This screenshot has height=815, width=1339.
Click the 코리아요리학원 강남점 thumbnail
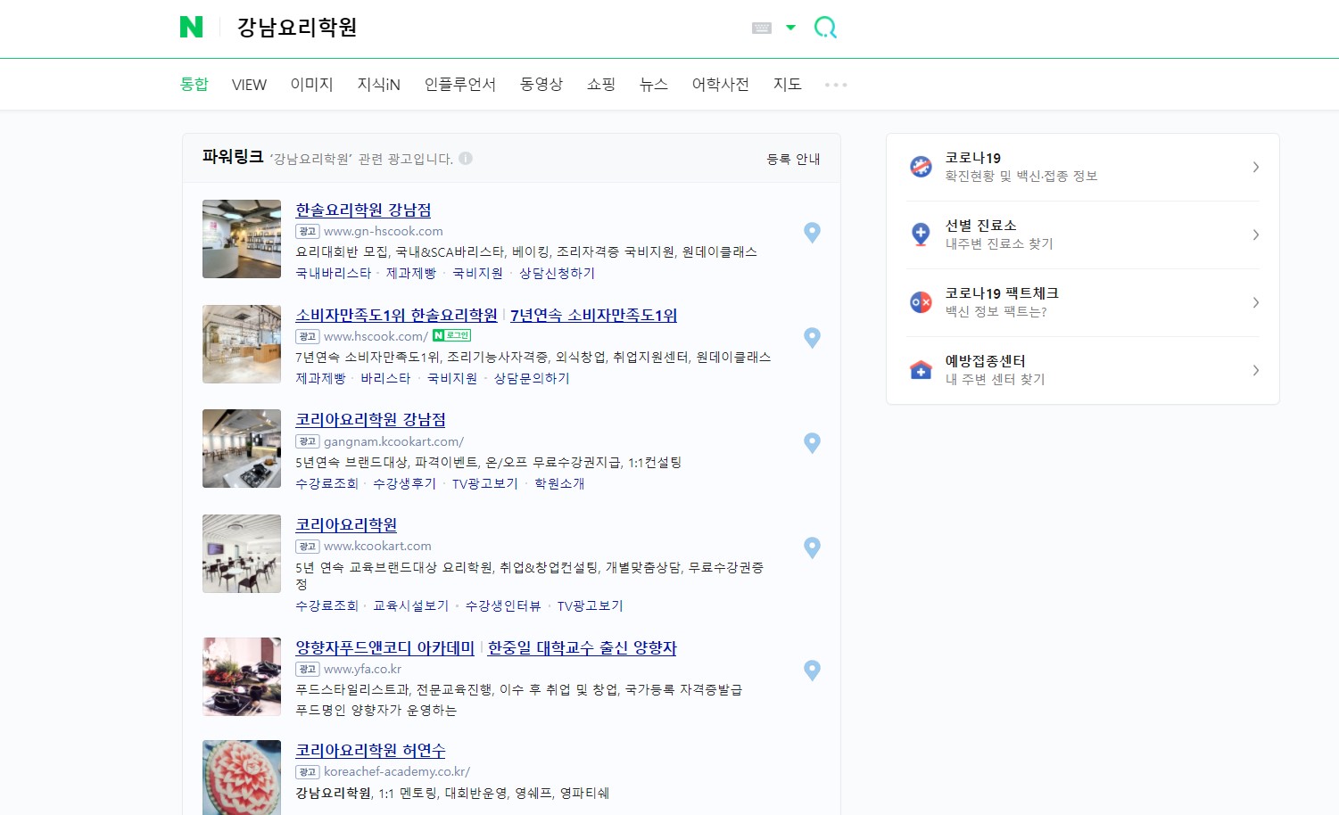point(242,449)
